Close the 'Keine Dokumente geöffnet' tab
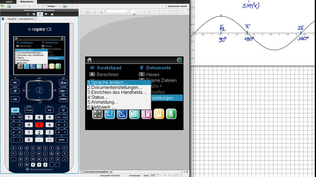Viewport: 316px width, 177px height. click(111, 172)
